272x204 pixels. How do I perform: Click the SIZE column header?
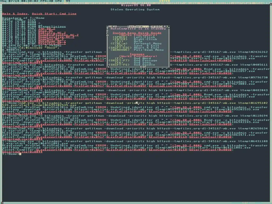tap(32, 20)
